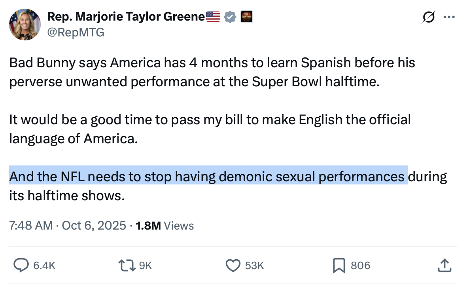Click the 53K likes count
This screenshot has height=285, width=469.
254,265
